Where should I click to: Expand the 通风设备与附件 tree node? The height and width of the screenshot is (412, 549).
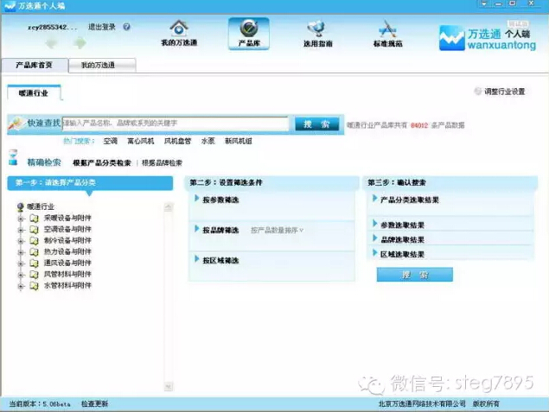click(x=21, y=263)
